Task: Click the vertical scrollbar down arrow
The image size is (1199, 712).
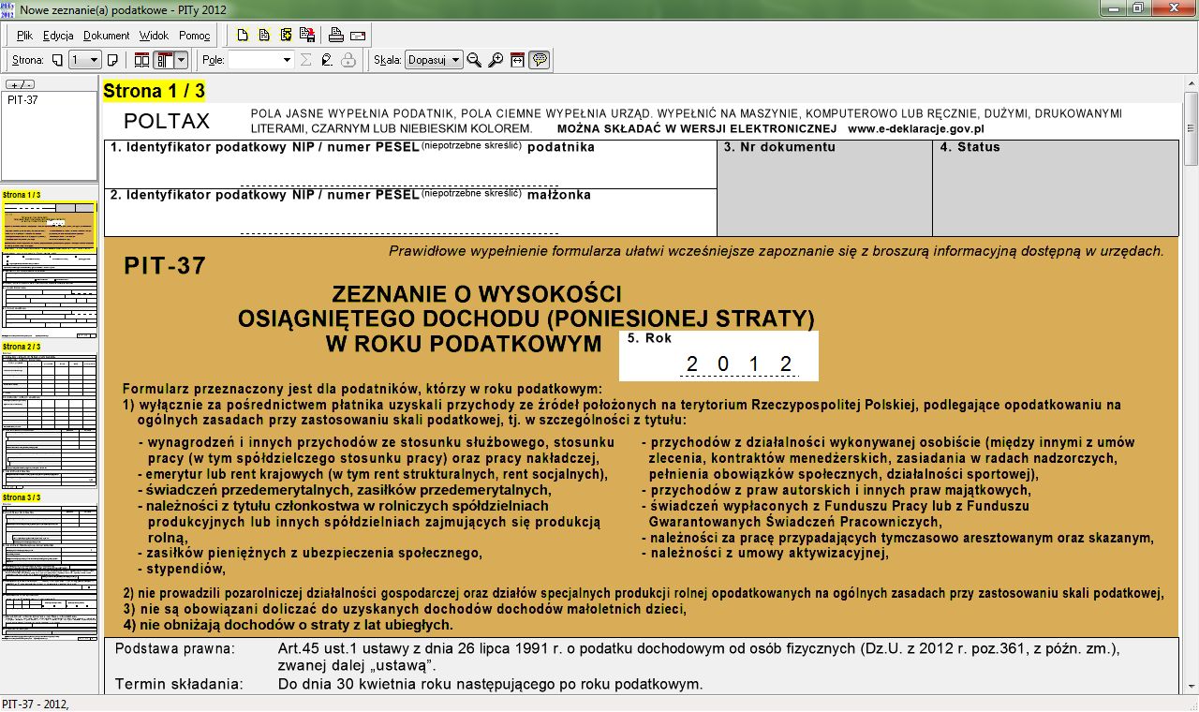Action: [x=1190, y=685]
